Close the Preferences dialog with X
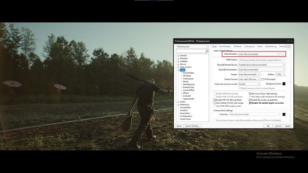The image size is (308, 173). (291, 41)
